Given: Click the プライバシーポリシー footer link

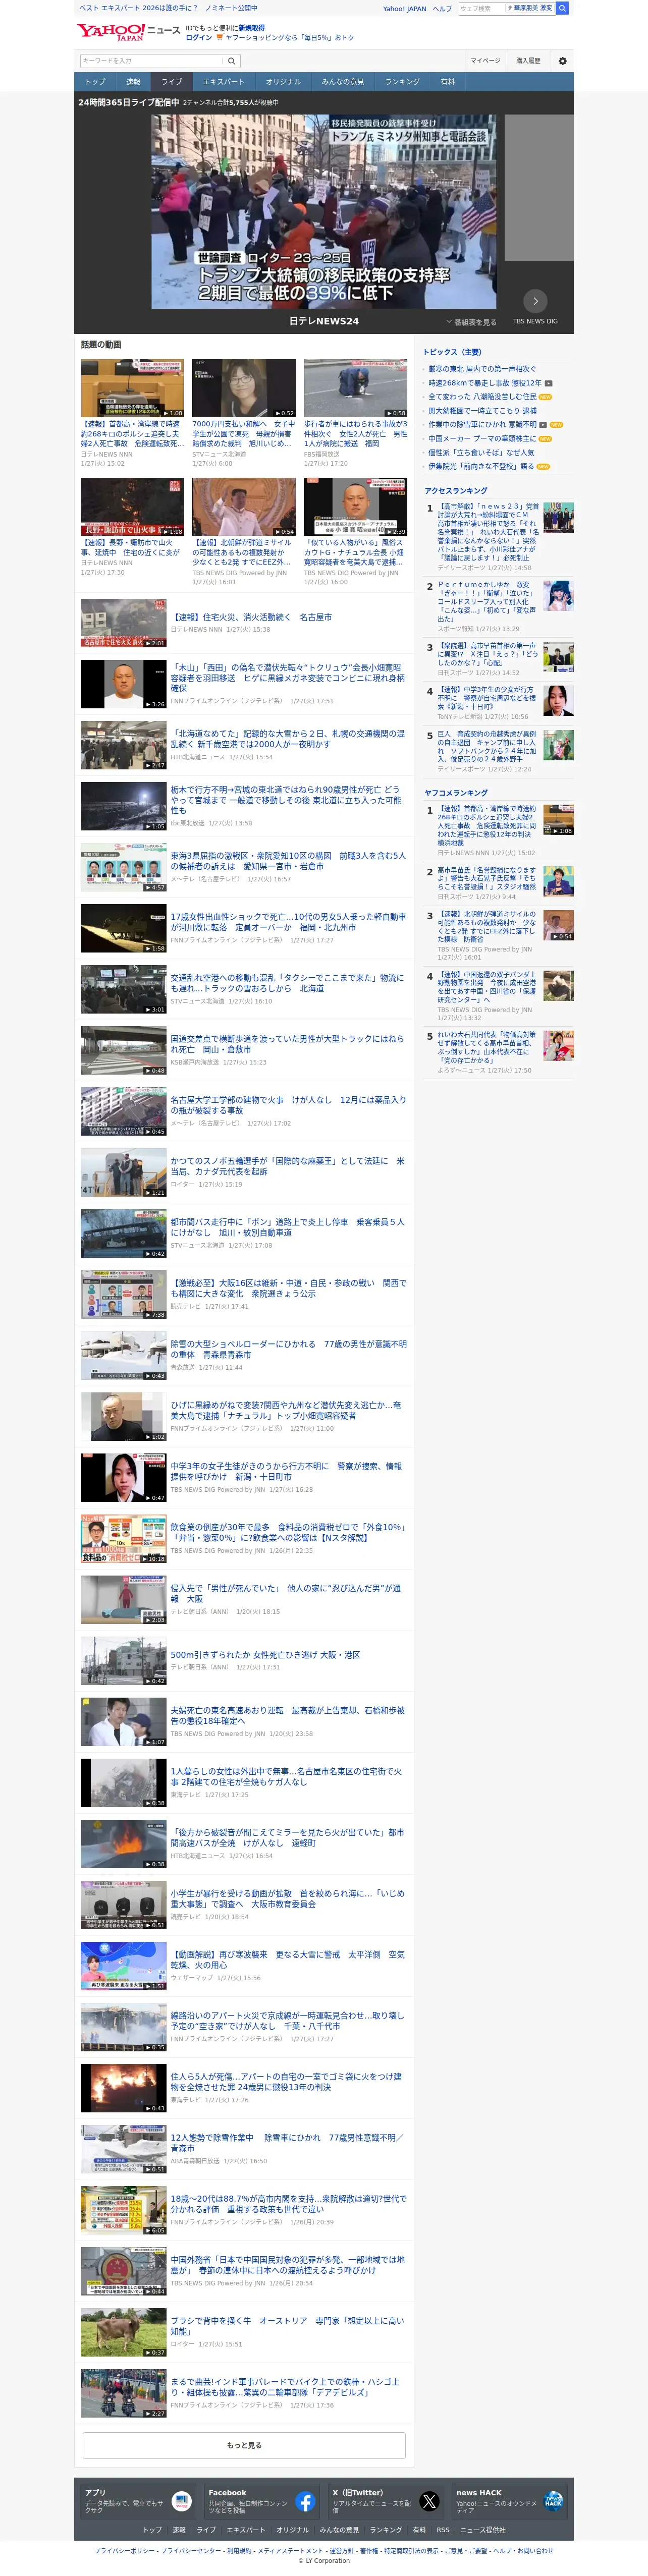Looking at the screenshot, I should pos(125,2550).
